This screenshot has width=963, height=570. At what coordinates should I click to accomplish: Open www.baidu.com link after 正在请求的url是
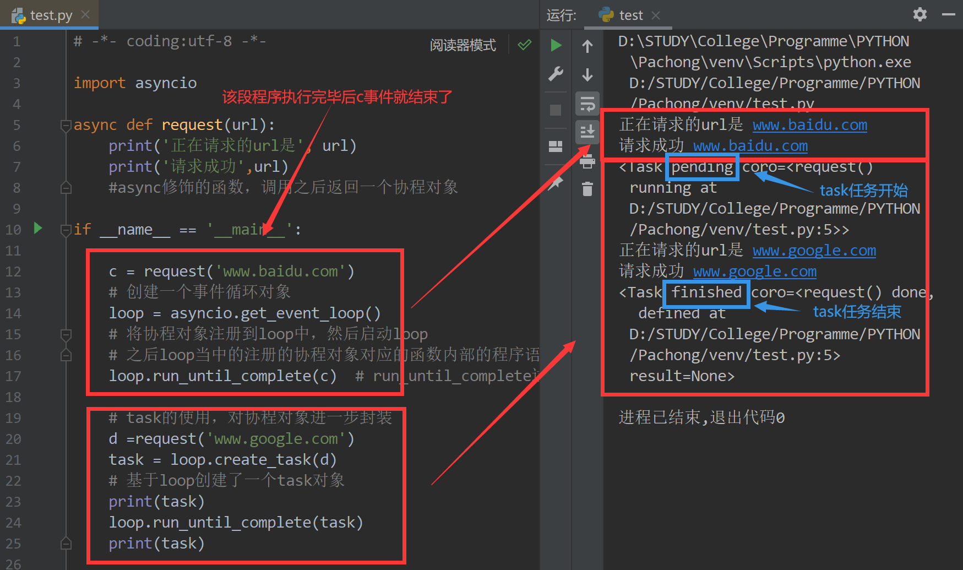click(x=810, y=125)
